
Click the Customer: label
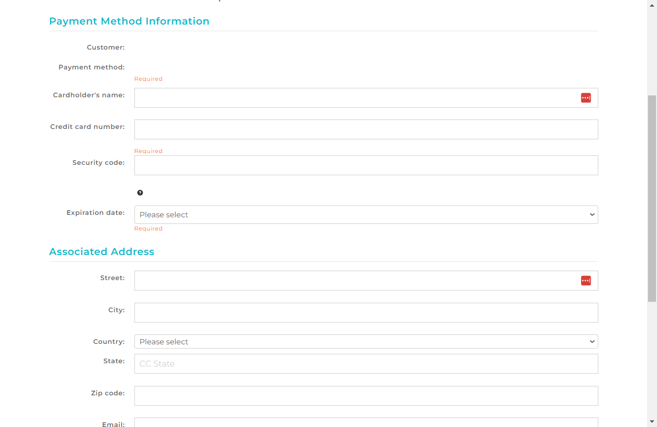[106, 47]
